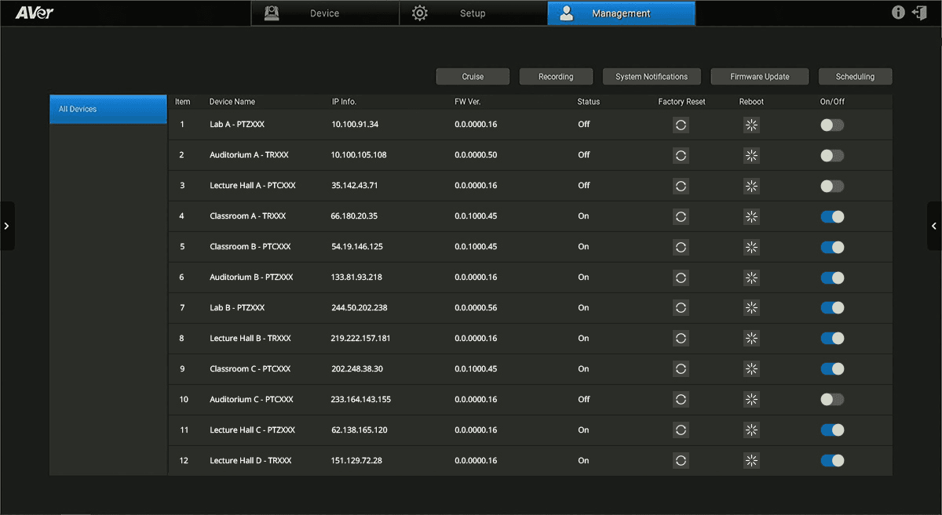
Task: Turn off Classroom B - PTCXXX
Action: pos(832,247)
